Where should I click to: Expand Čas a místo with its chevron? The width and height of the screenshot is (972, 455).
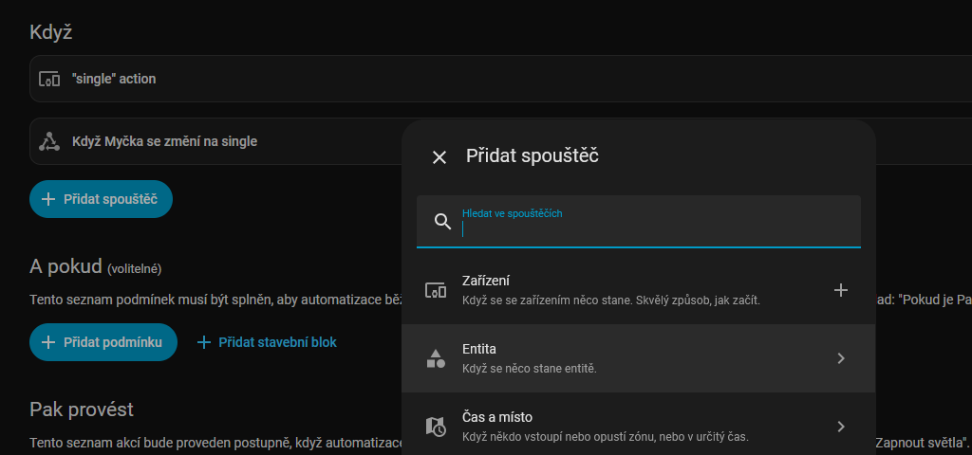click(x=840, y=427)
